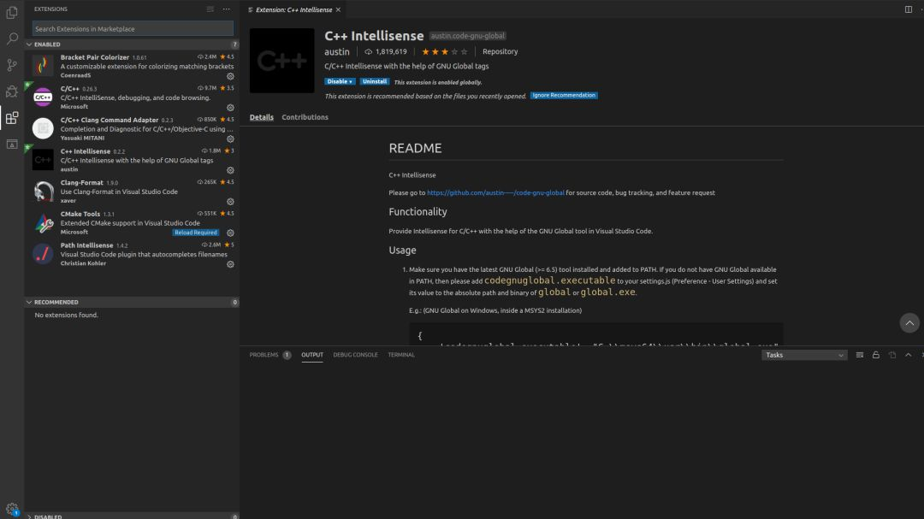Select the 'Bracket Pair Colorizer' title
This screenshot has width=924, height=519.
(x=94, y=57)
